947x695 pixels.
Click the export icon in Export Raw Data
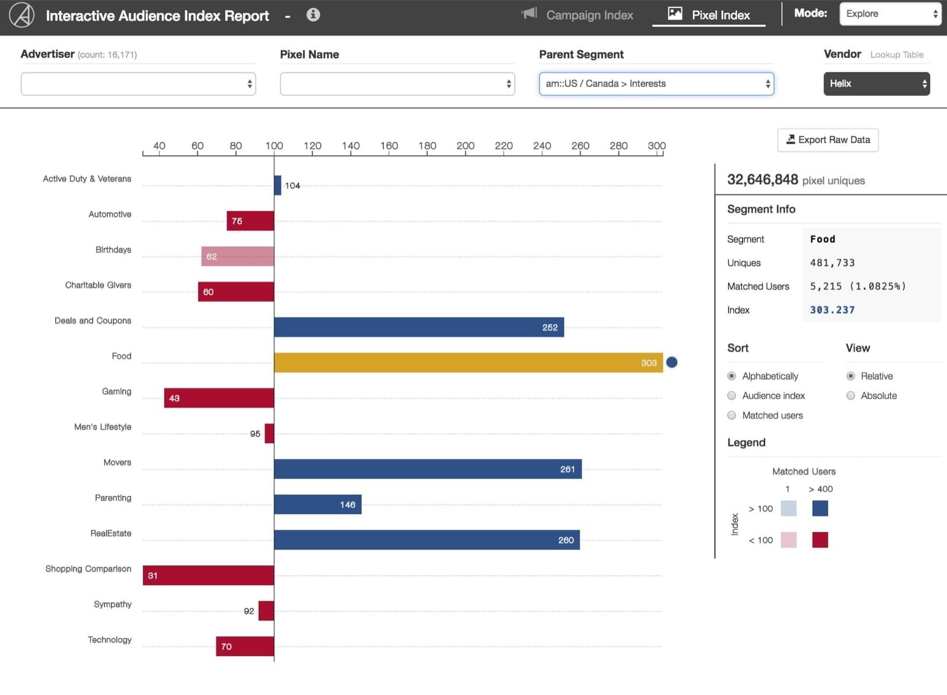point(790,139)
